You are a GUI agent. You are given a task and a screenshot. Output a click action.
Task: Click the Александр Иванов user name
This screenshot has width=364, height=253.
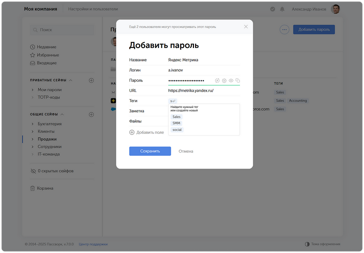tap(309, 9)
